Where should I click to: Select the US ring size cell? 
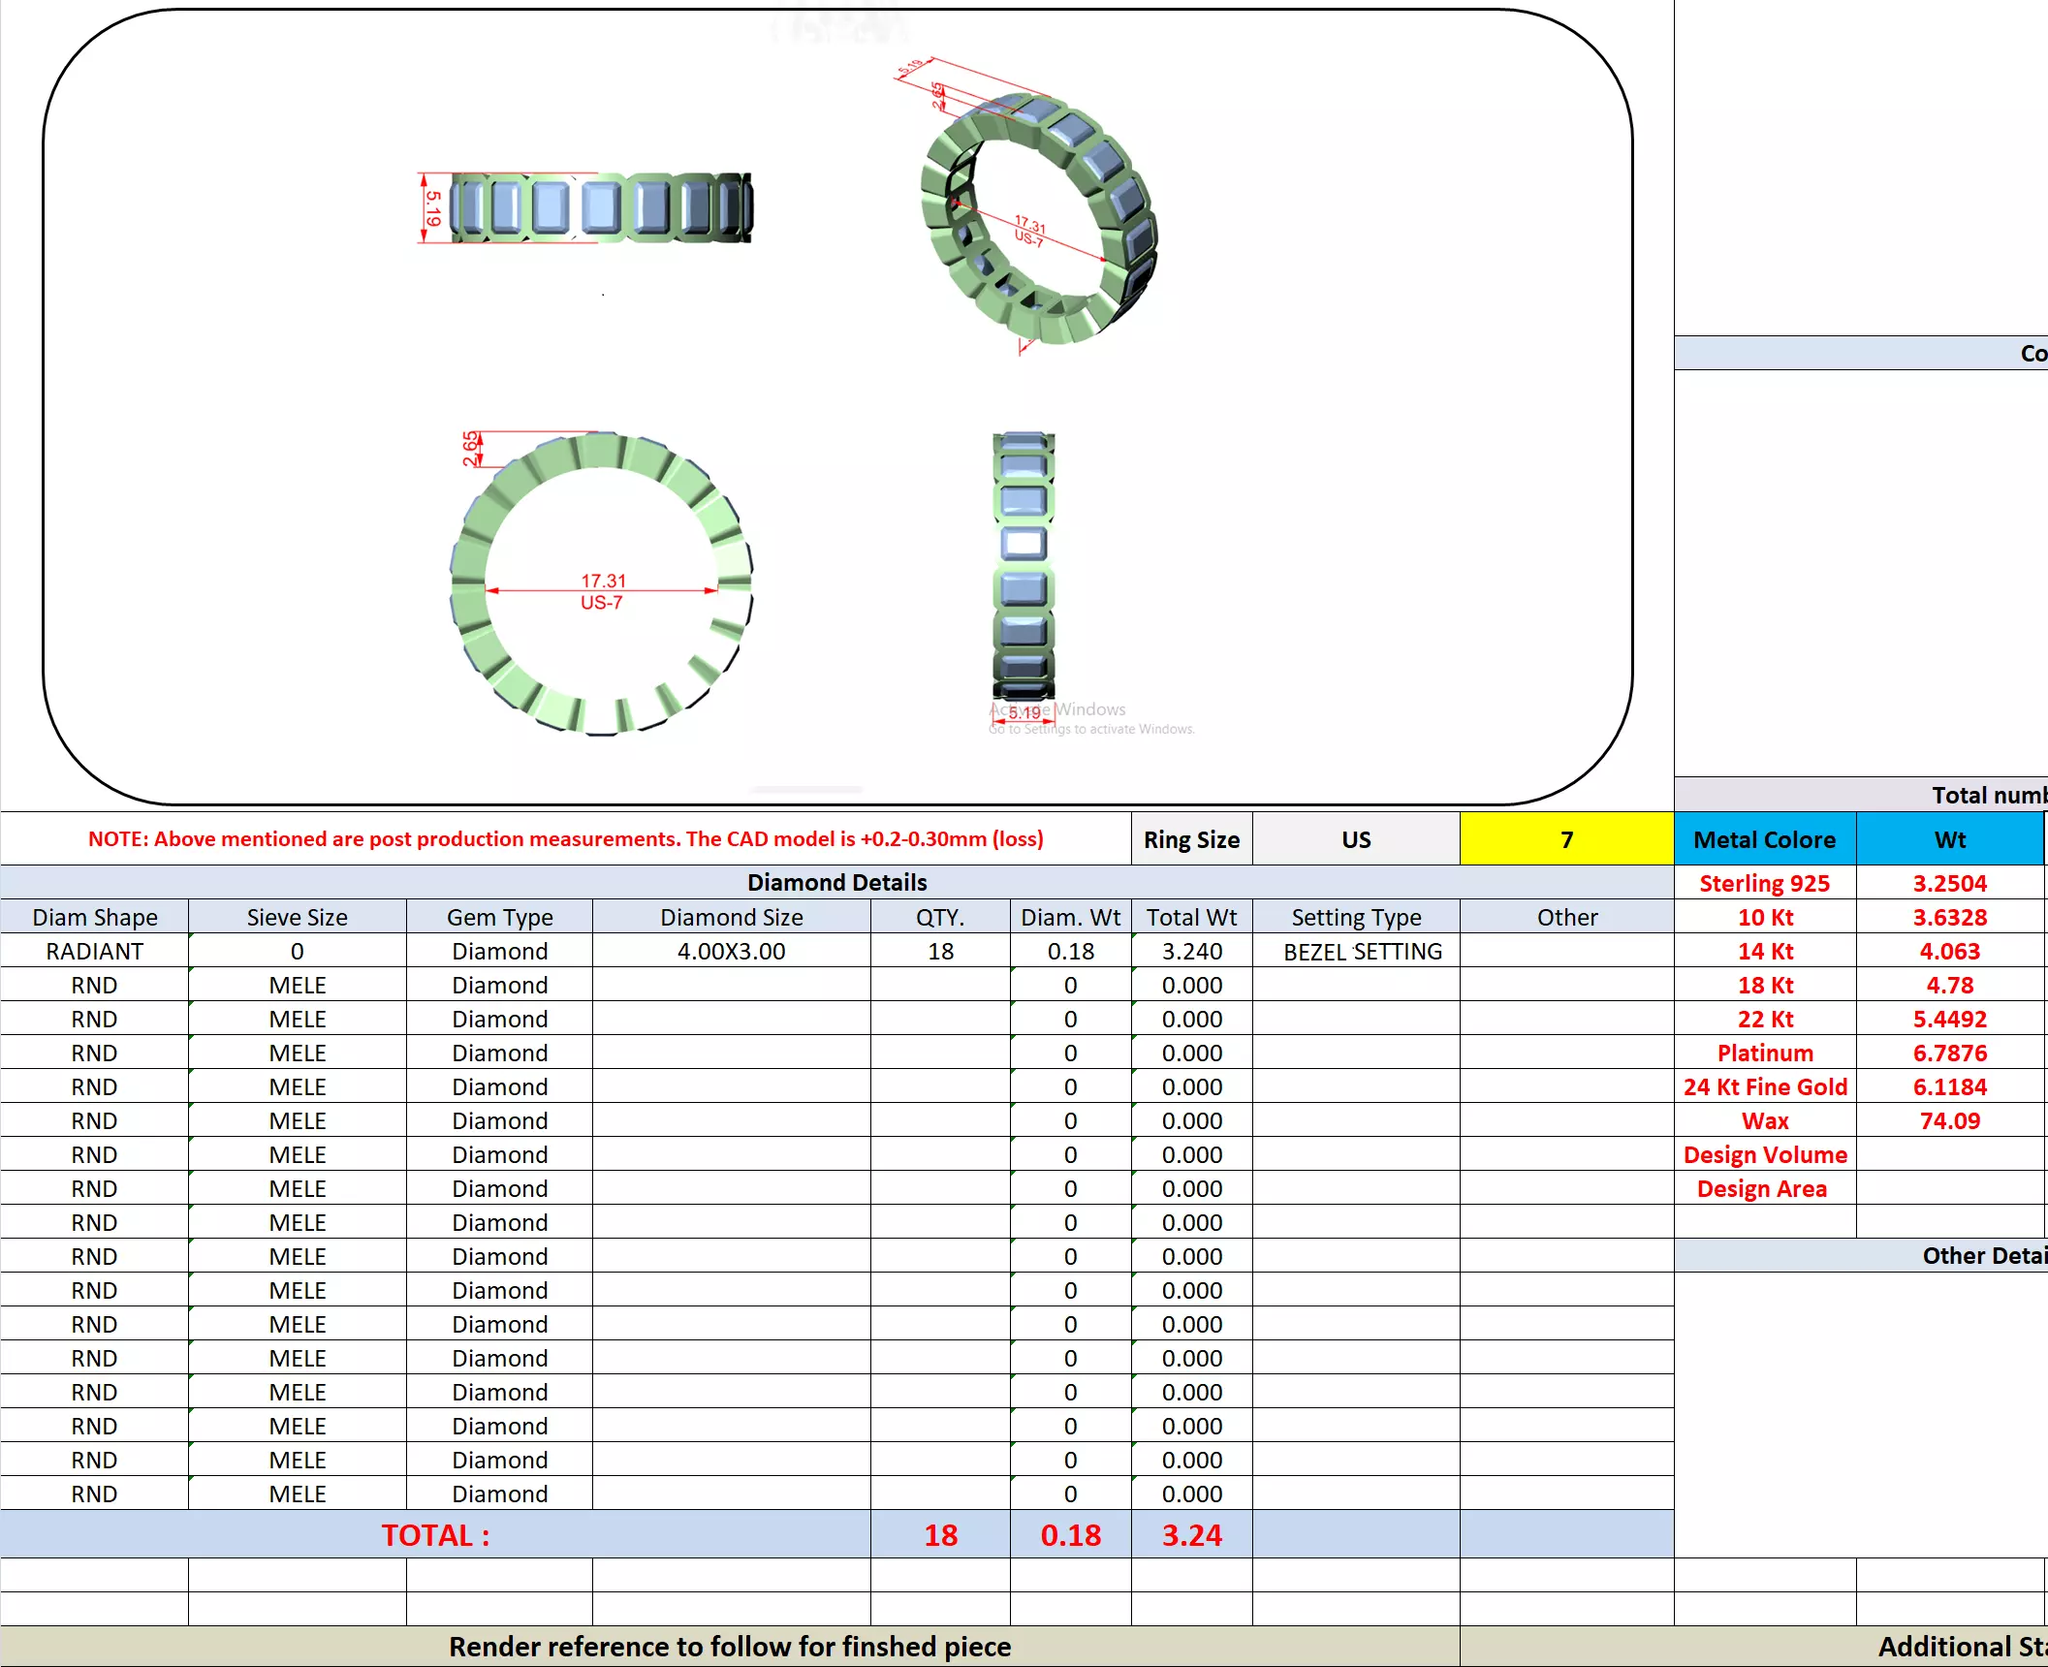(x=1355, y=839)
